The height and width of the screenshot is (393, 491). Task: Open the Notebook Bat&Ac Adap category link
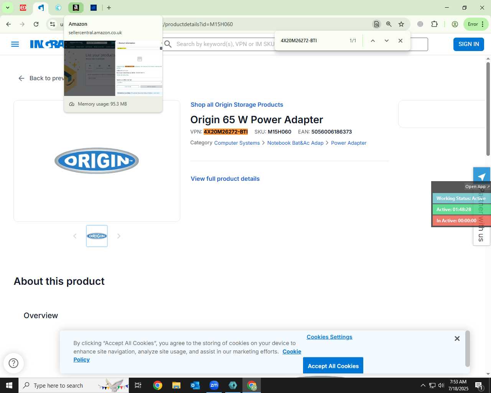295,143
